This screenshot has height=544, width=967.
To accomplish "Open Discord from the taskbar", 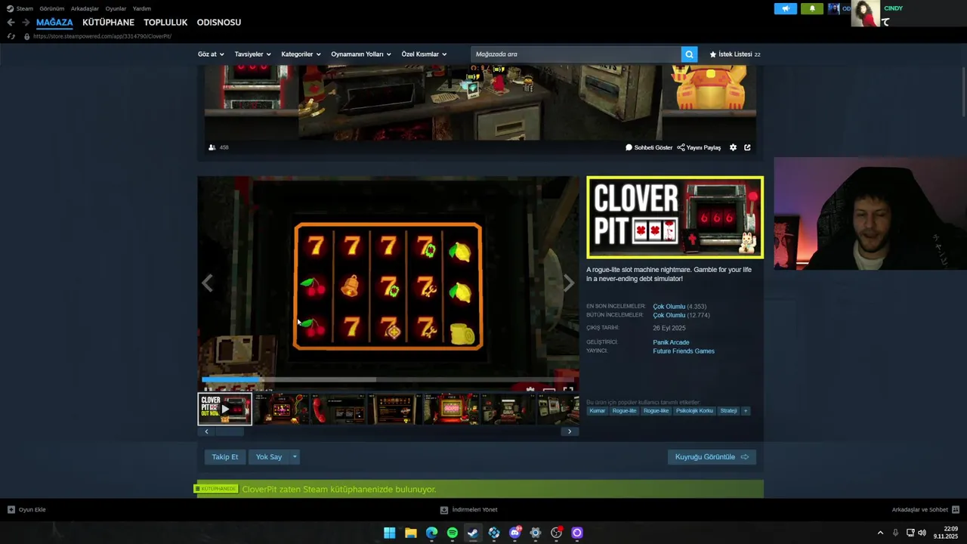I will (515, 533).
